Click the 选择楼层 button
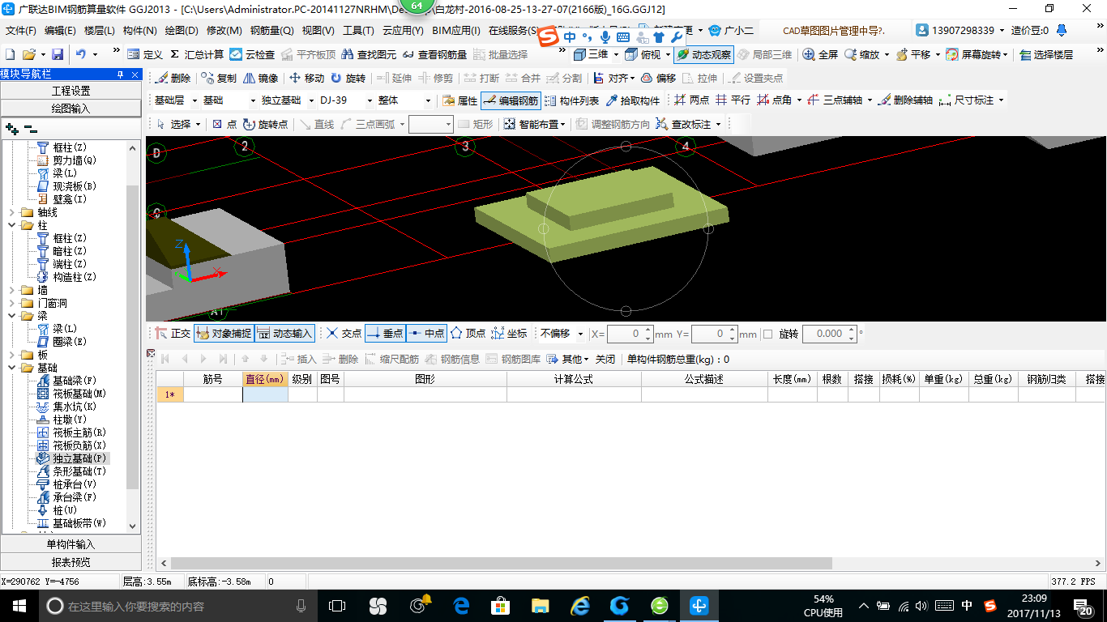Viewport: 1107px width, 622px height. (1046, 54)
